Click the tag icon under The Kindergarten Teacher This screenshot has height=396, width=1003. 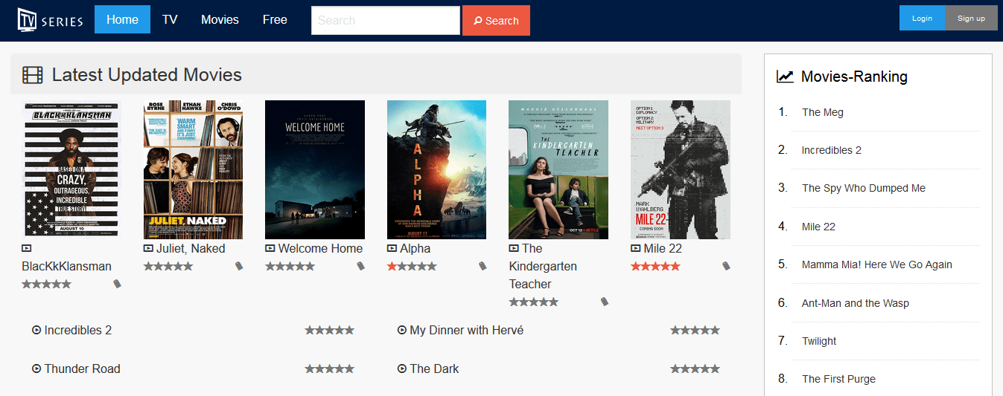point(605,302)
